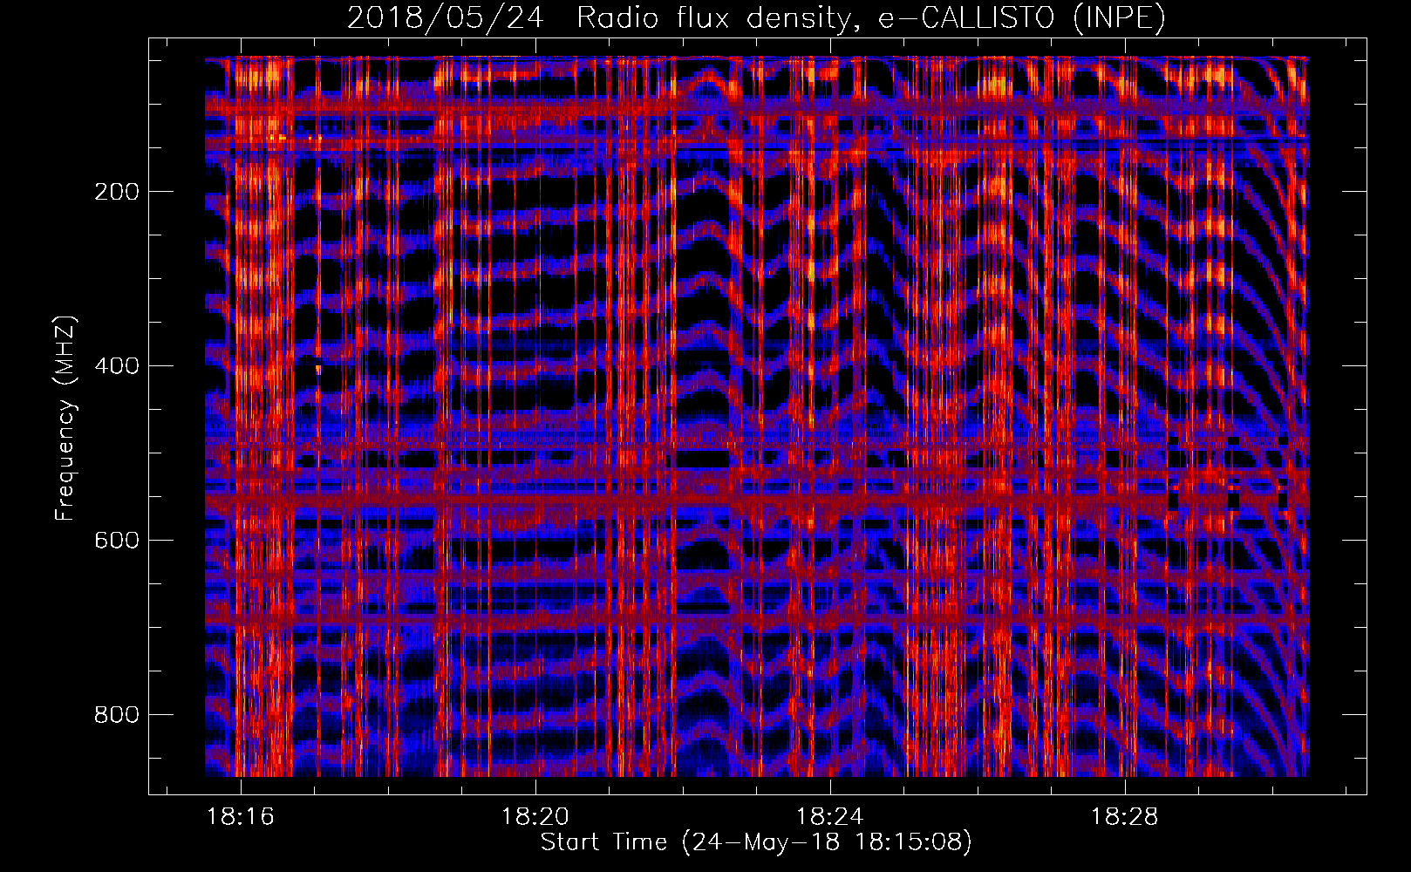Click the 800 frequency tick label
Screen dimensions: 1411x872
(117, 715)
